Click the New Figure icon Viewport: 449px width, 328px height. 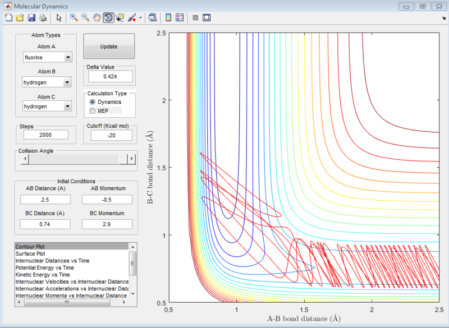[x=8, y=17]
